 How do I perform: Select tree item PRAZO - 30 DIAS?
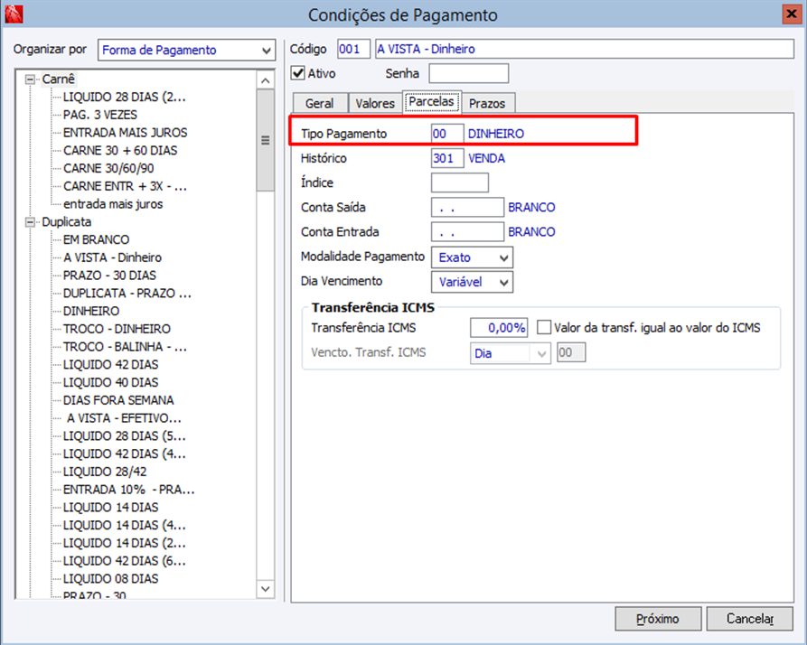pyautogui.click(x=109, y=276)
